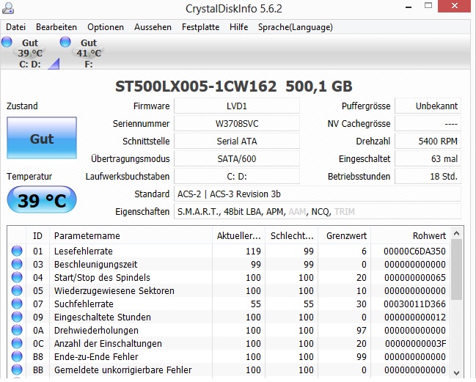Select the Lesefehlerrate parameter row

[x=229, y=251]
